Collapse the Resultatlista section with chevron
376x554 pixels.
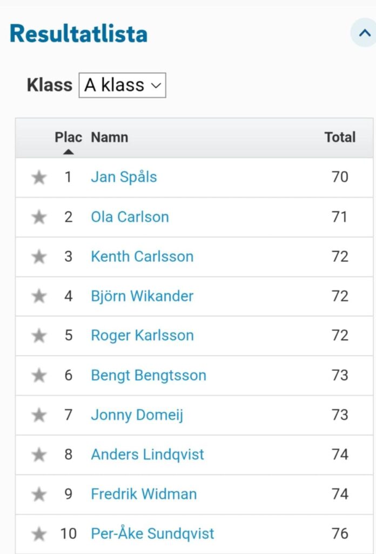click(364, 33)
